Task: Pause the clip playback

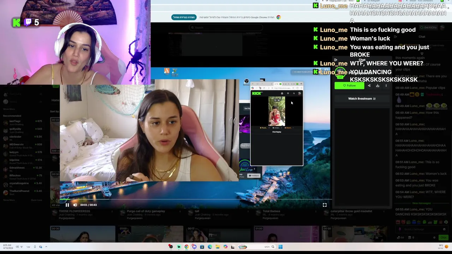Action: click(67, 205)
